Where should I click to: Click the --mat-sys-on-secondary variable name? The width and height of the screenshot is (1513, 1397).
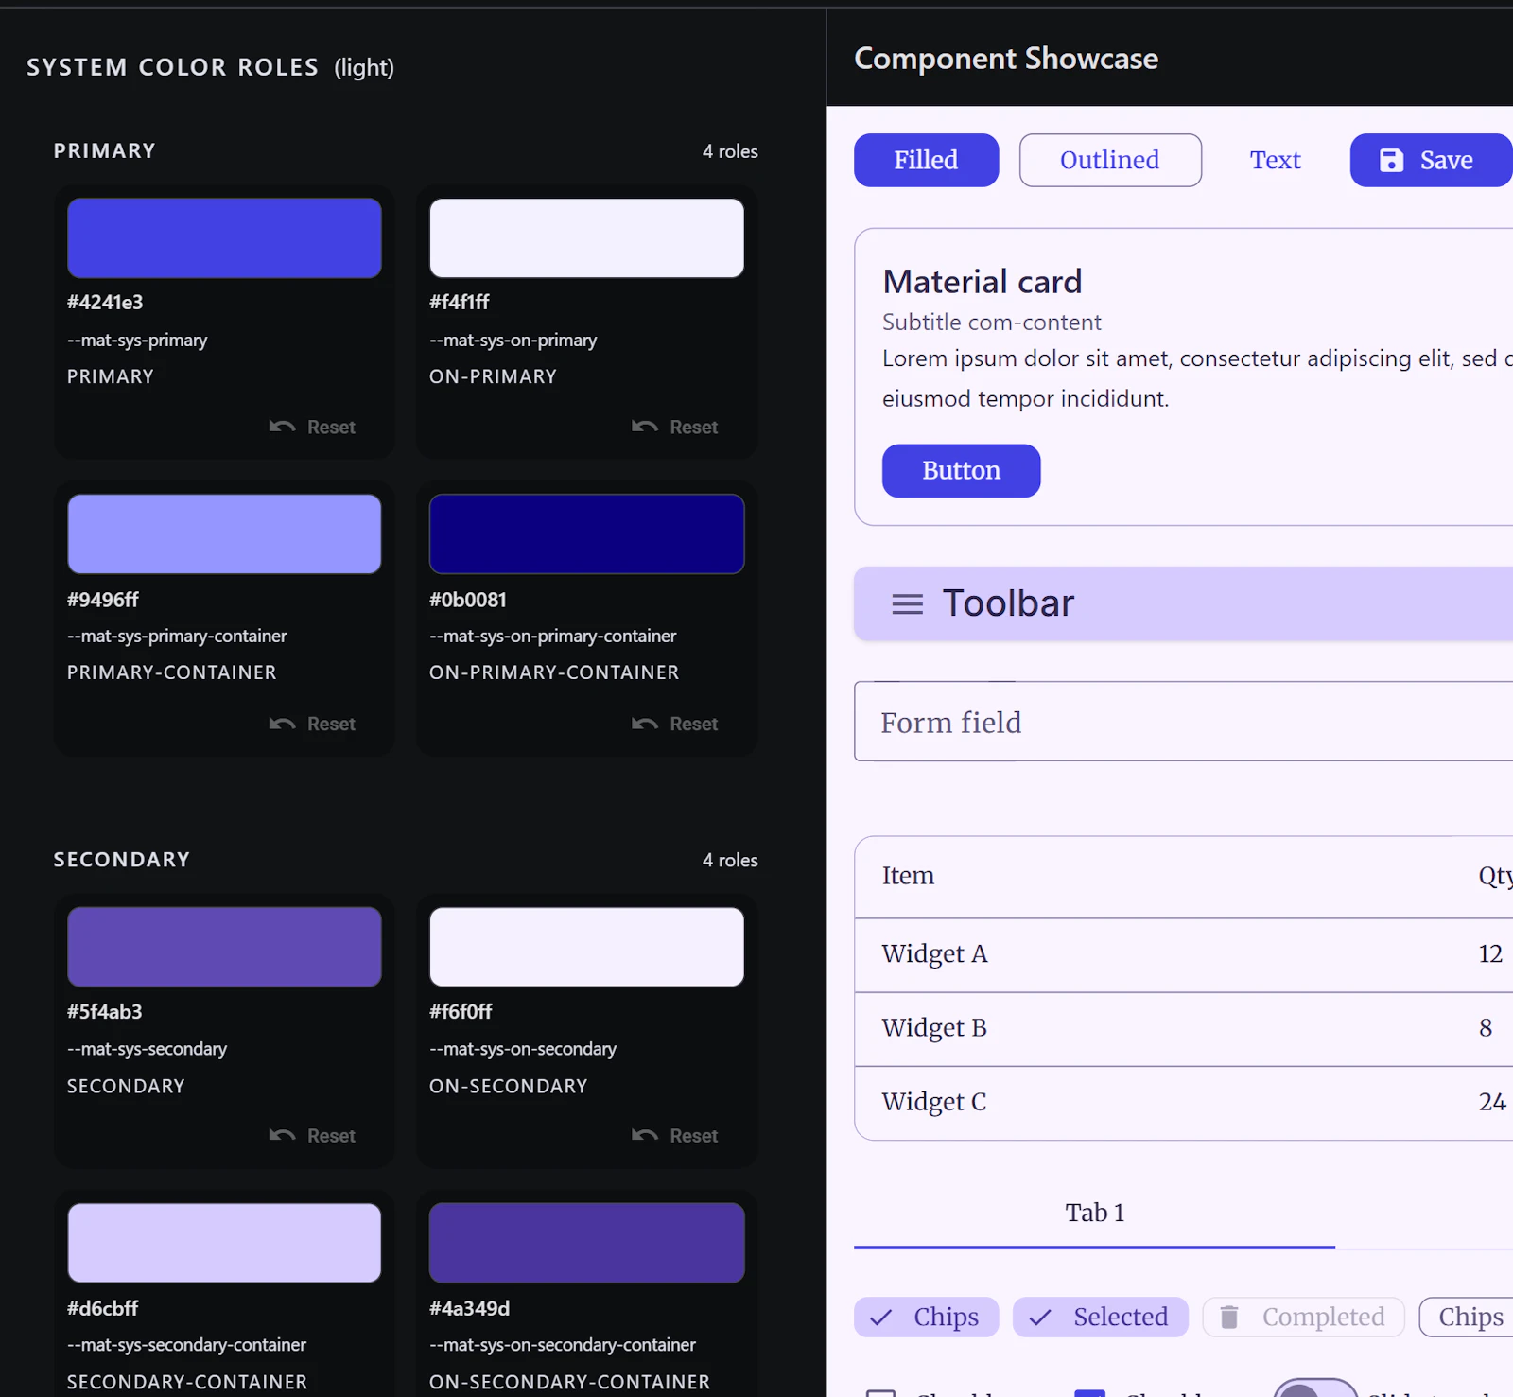[523, 1049]
